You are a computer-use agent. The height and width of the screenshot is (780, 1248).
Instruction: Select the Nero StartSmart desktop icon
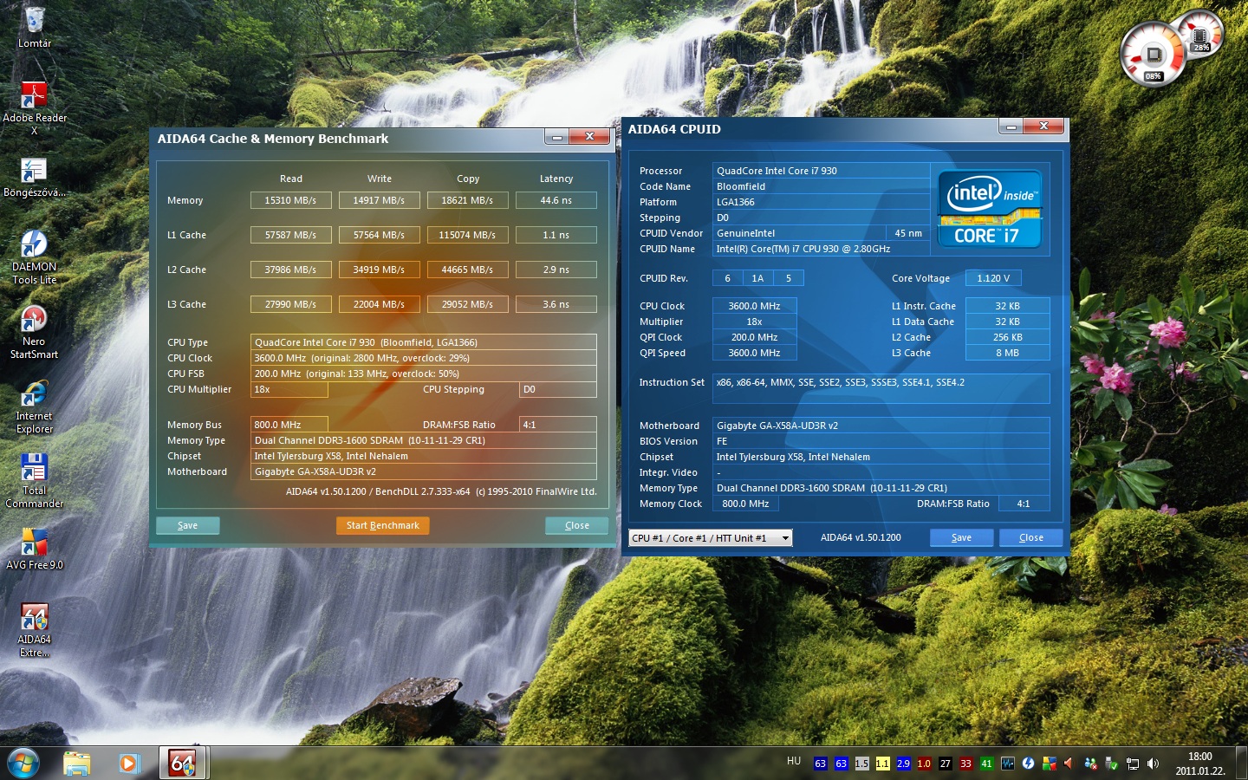(35, 331)
